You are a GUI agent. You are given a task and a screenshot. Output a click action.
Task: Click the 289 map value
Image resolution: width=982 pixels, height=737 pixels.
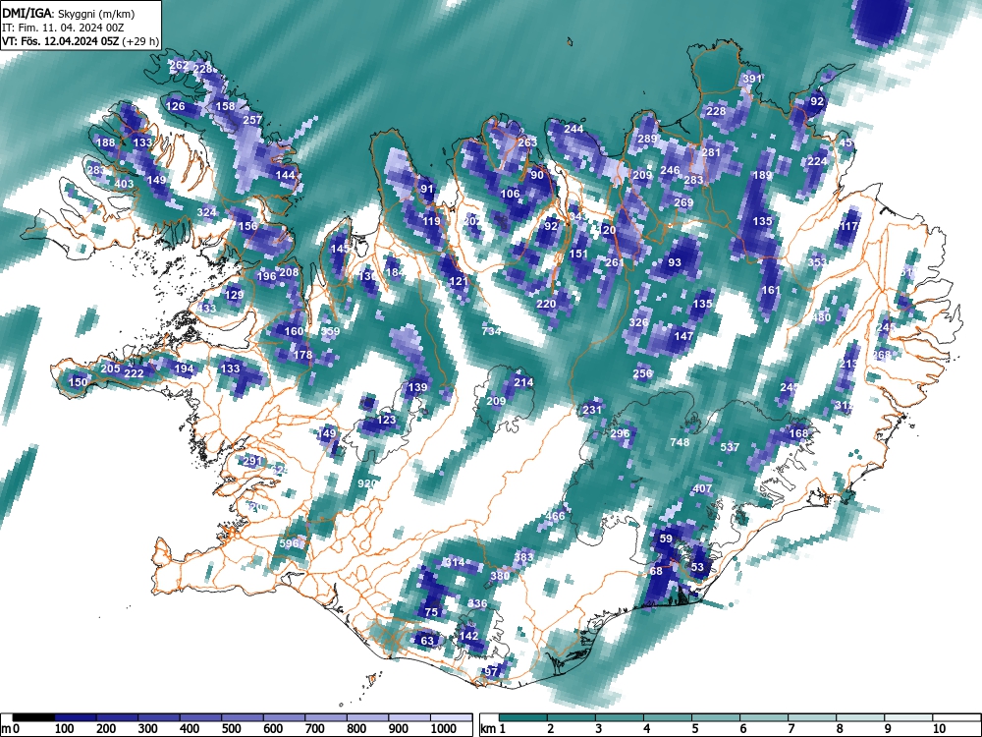pos(647,140)
